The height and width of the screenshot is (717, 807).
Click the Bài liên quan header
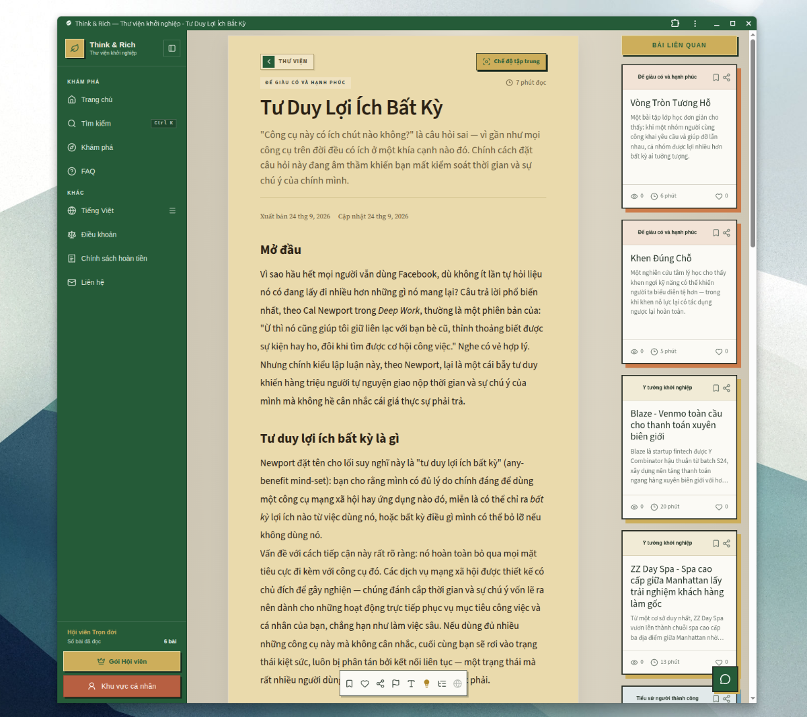679,46
